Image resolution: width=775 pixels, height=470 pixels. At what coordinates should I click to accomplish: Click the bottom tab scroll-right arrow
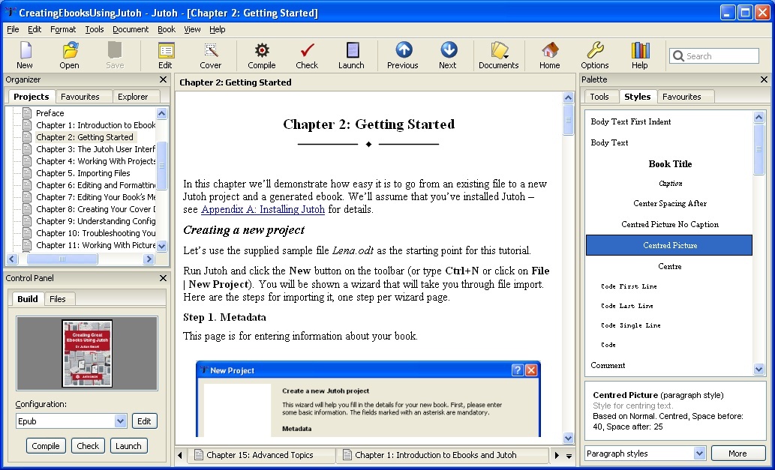tap(557, 455)
